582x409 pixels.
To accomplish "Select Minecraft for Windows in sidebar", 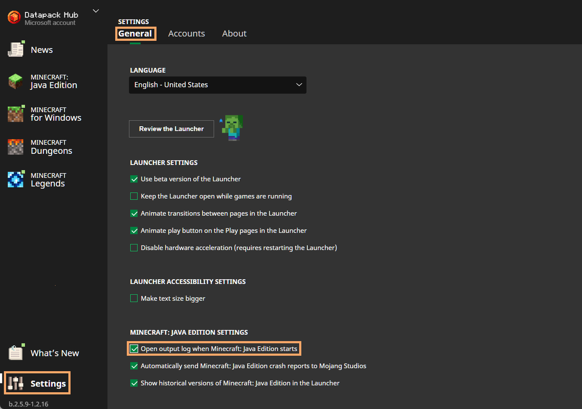I will [x=56, y=115].
